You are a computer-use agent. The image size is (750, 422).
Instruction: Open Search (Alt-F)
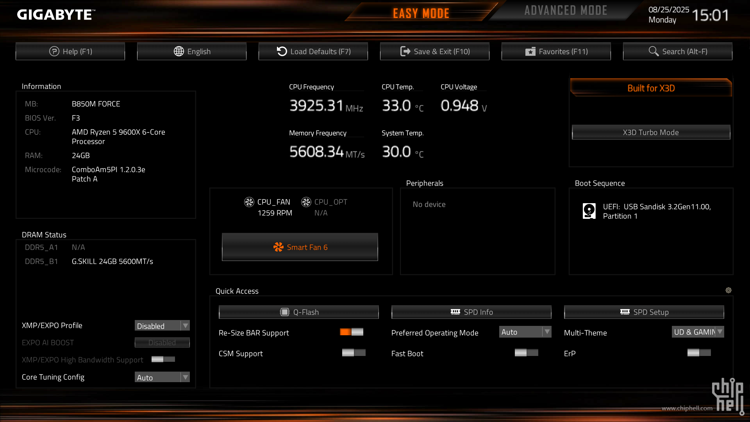pos(678,51)
